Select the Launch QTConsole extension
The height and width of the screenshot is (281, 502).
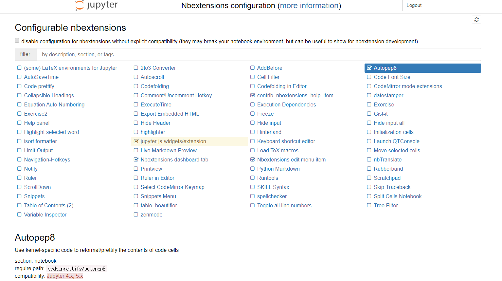click(397, 141)
